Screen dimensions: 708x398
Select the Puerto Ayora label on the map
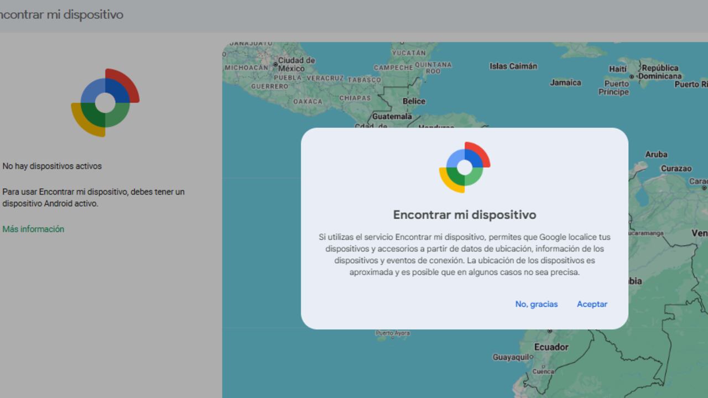point(394,333)
